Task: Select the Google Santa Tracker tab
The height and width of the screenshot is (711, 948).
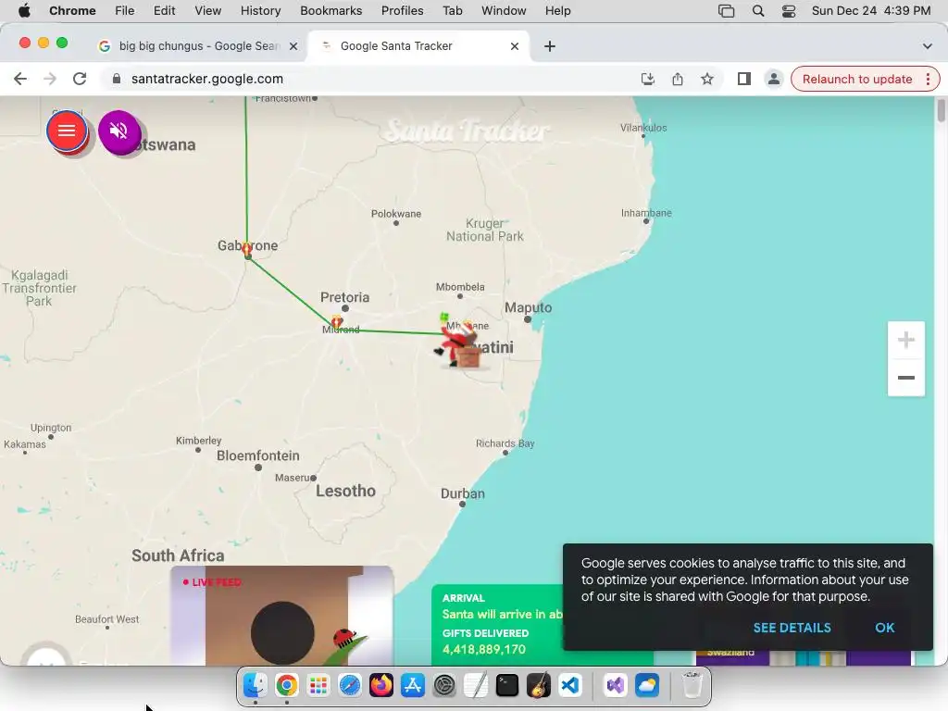Action: [x=419, y=46]
